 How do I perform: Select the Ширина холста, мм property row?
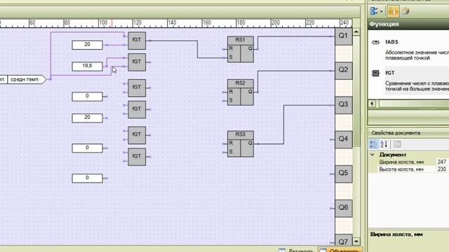(x=408, y=162)
